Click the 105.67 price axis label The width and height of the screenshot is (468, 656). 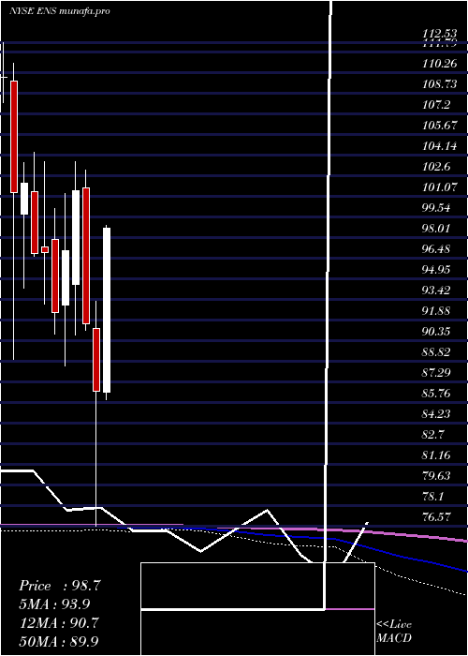click(x=440, y=126)
